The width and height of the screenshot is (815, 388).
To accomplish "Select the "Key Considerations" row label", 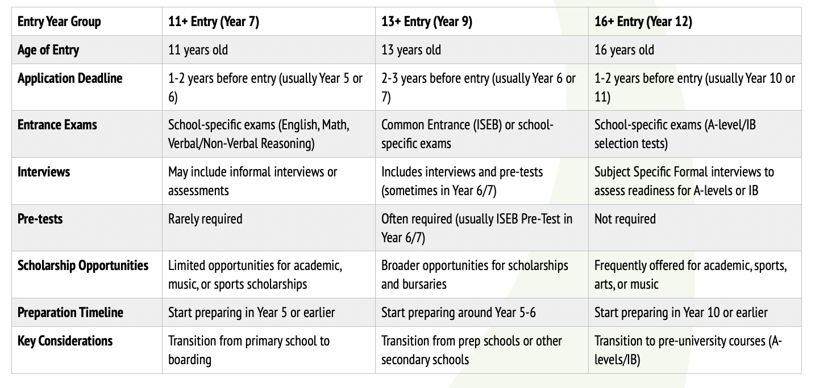I will coord(65,341).
